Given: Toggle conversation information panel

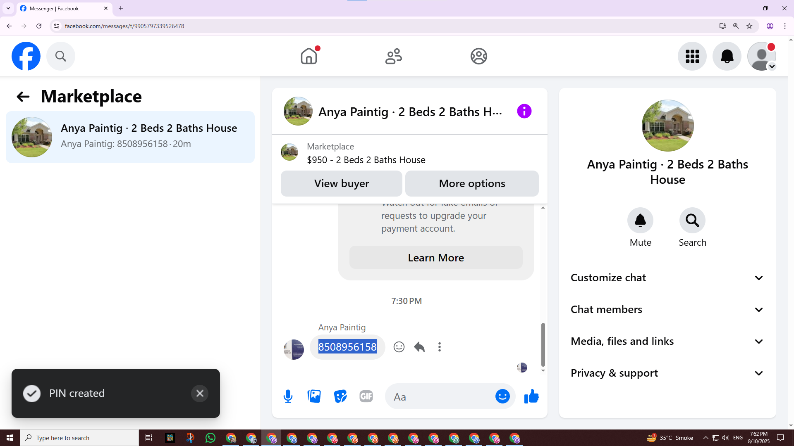Looking at the screenshot, I should 524,111.
